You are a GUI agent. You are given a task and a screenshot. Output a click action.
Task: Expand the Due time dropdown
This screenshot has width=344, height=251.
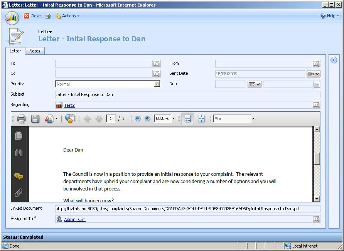point(317,84)
